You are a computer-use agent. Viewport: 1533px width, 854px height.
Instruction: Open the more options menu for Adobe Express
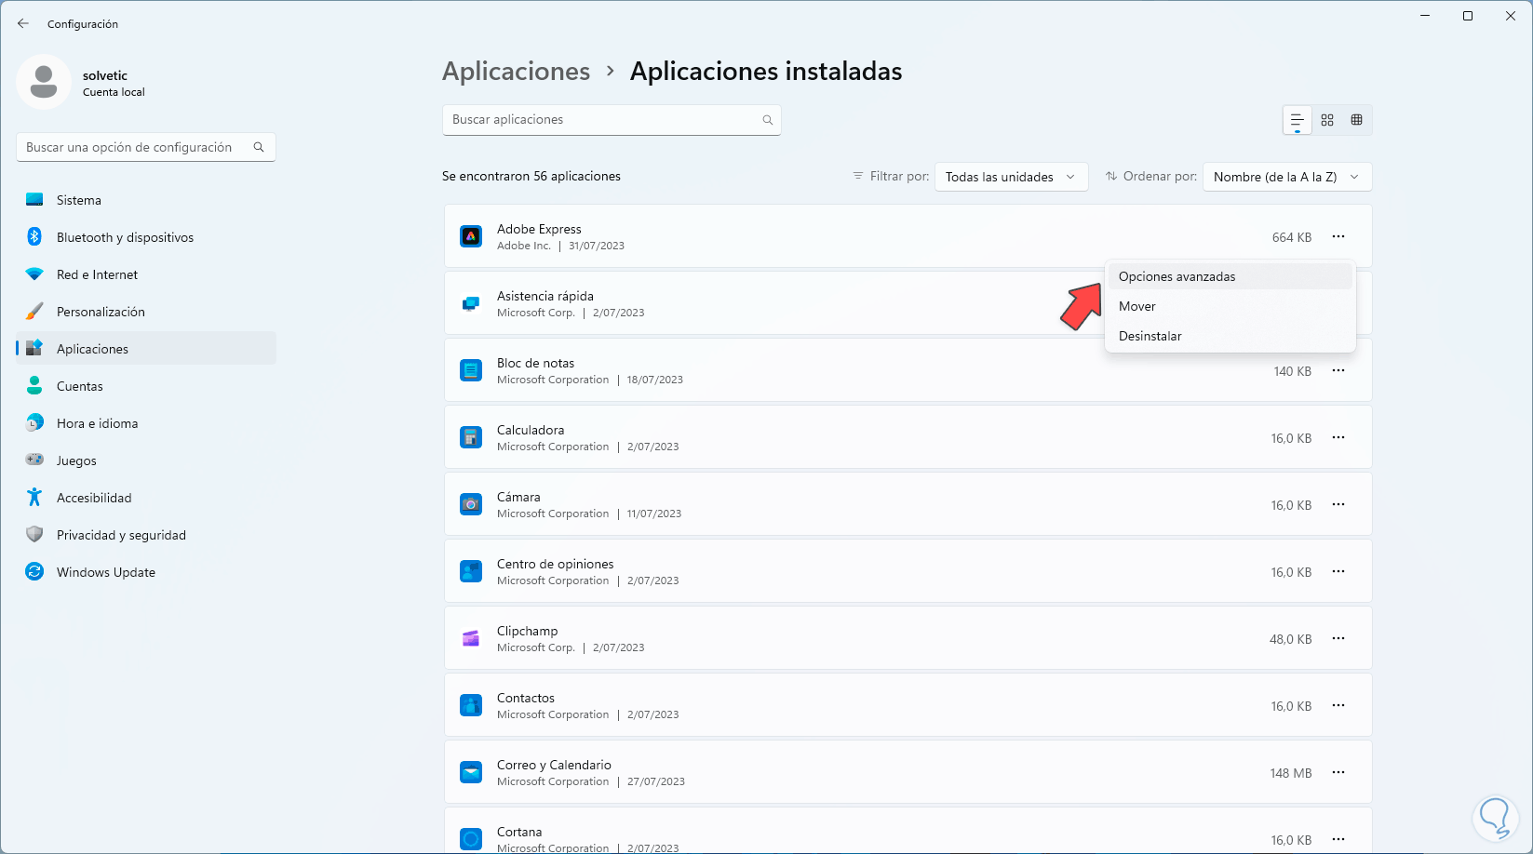click(x=1338, y=237)
